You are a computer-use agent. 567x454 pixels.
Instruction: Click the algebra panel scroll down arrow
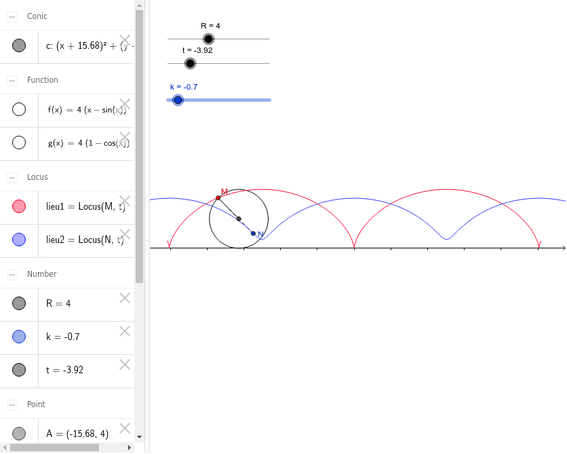click(139, 437)
